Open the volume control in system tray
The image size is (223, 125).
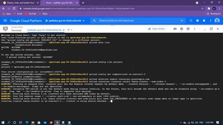[197, 123]
